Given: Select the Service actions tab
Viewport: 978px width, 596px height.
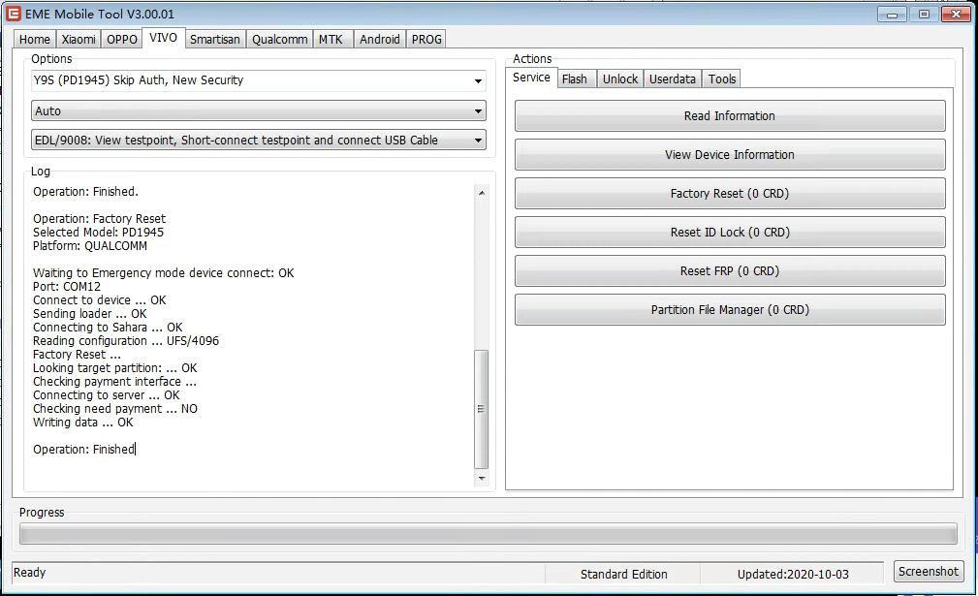Looking at the screenshot, I should [531, 78].
